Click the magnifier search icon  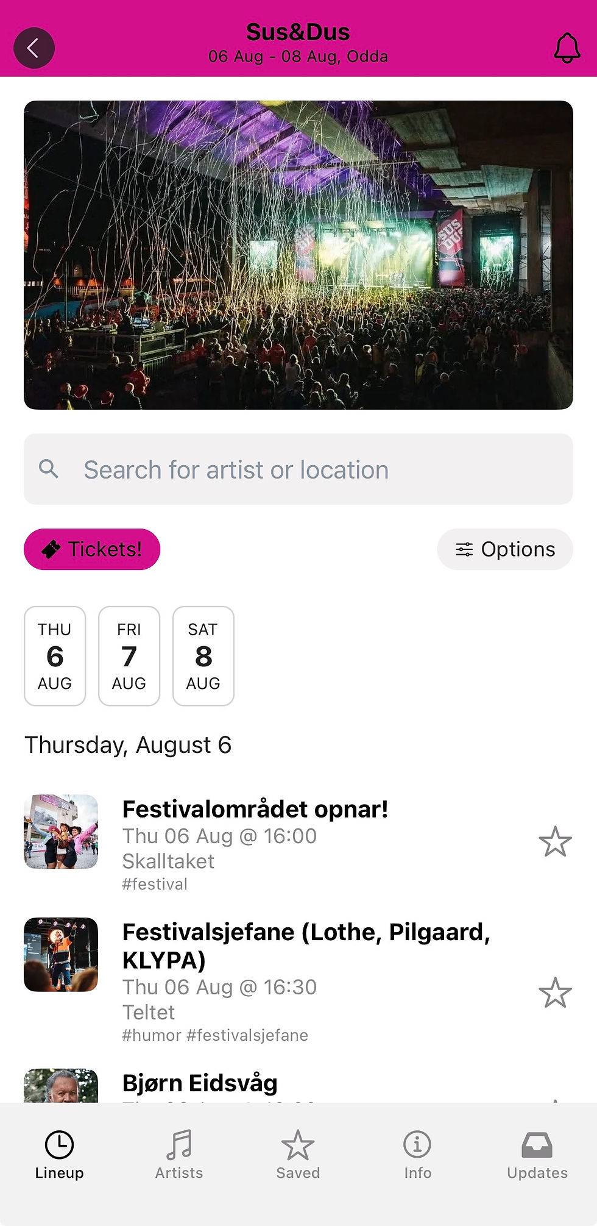click(49, 469)
